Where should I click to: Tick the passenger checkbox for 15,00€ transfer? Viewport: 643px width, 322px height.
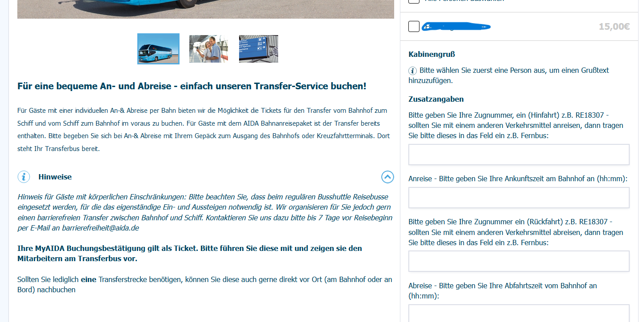tap(414, 27)
